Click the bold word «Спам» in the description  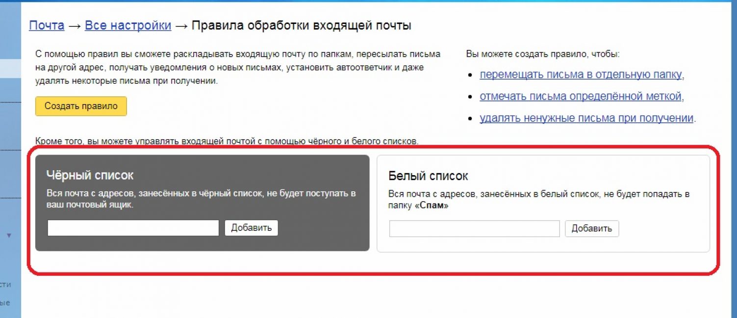pyautogui.click(x=432, y=206)
